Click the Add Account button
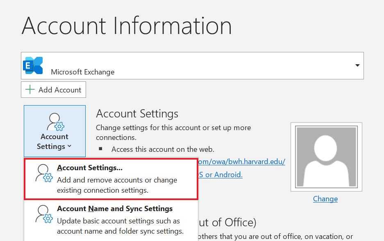 tap(53, 89)
